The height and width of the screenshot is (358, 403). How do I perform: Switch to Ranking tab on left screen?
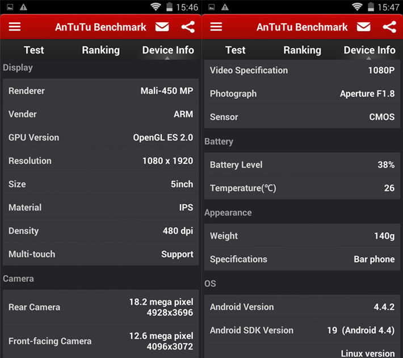coord(100,50)
